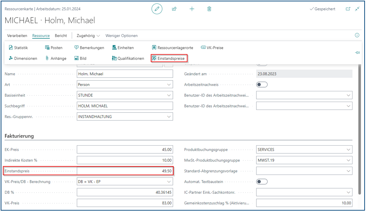Expand Res.-Gruppennr. dropdown

click(169, 117)
